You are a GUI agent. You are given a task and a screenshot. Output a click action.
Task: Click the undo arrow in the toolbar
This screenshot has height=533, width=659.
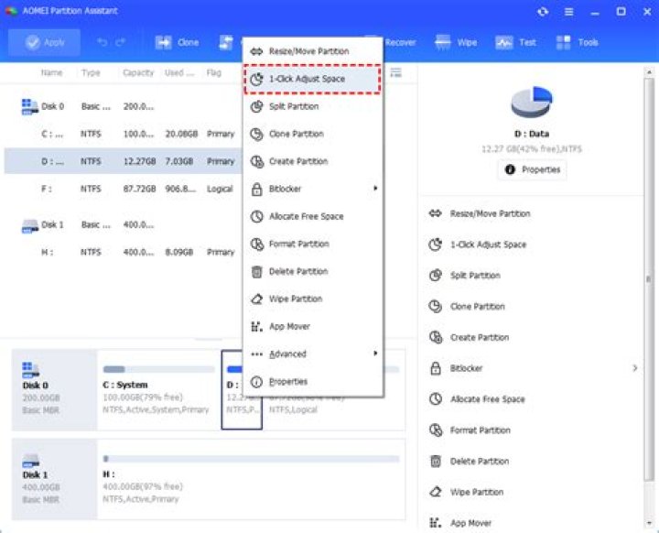(x=103, y=42)
